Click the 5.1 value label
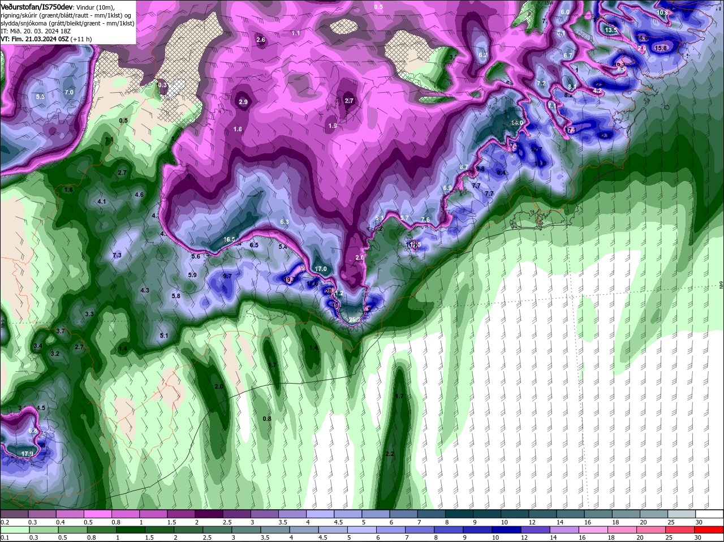The image size is (724, 542). pos(164,335)
